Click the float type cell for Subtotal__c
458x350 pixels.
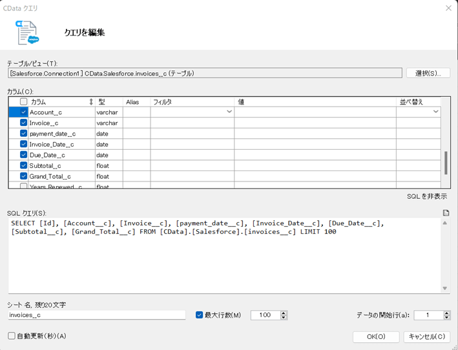click(x=109, y=165)
